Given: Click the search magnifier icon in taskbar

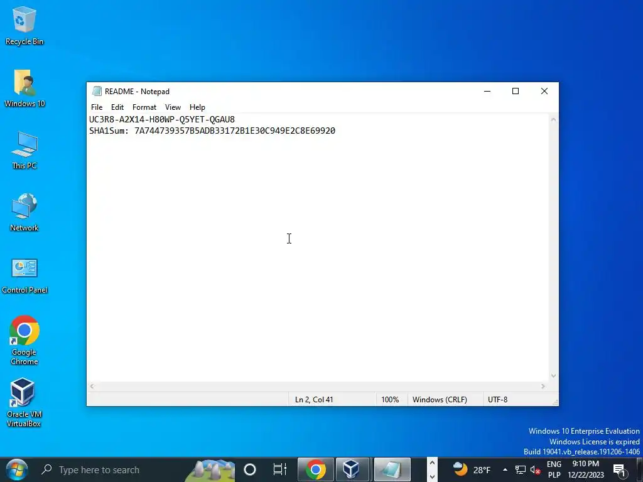Looking at the screenshot, I should (x=46, y=469).
